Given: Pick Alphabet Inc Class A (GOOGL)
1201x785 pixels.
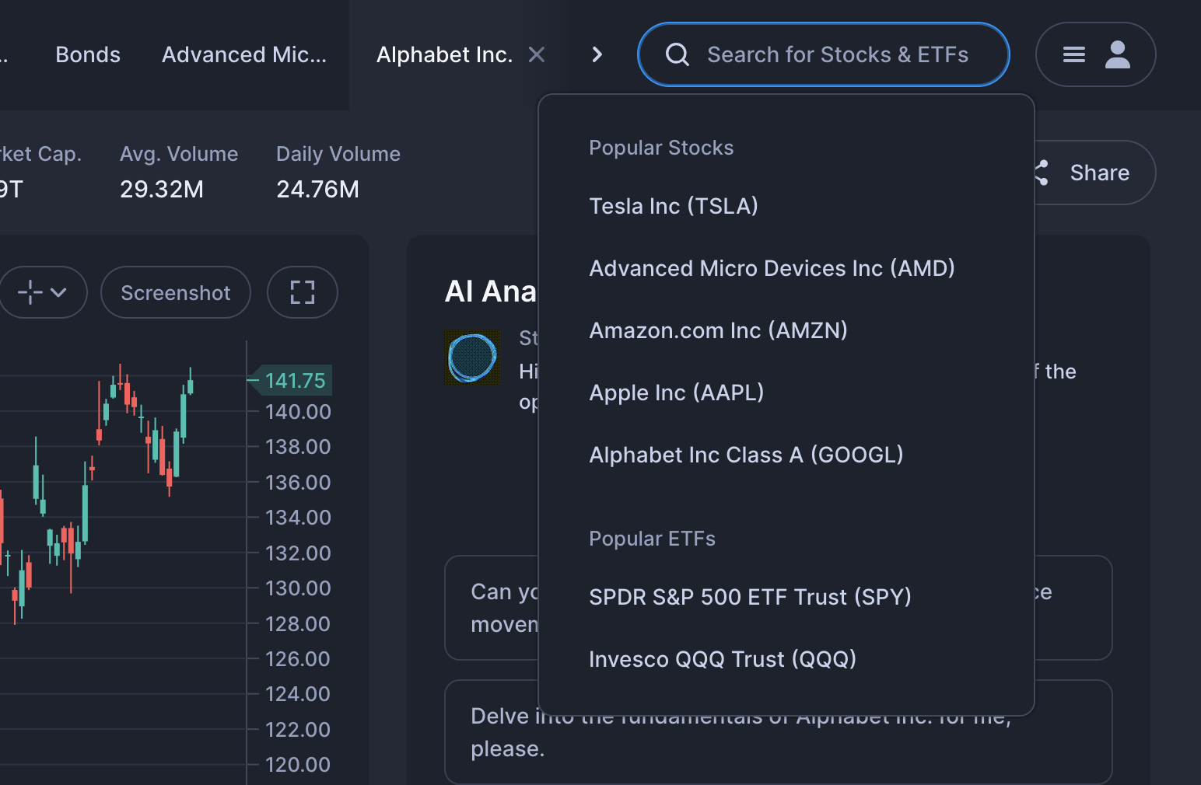Looking at the screenshot, I should [746, 455].
